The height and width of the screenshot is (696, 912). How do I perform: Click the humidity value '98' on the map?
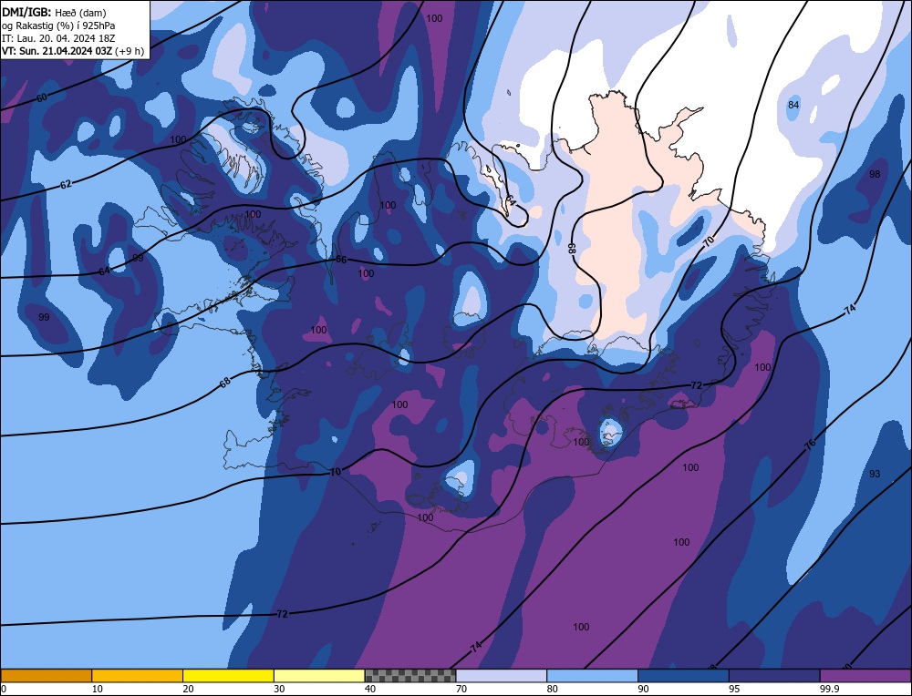pyautogui.click(x=875, y=174)
